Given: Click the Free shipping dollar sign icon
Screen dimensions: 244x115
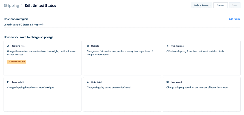Looking at the screenshot, I should [168, 46].
